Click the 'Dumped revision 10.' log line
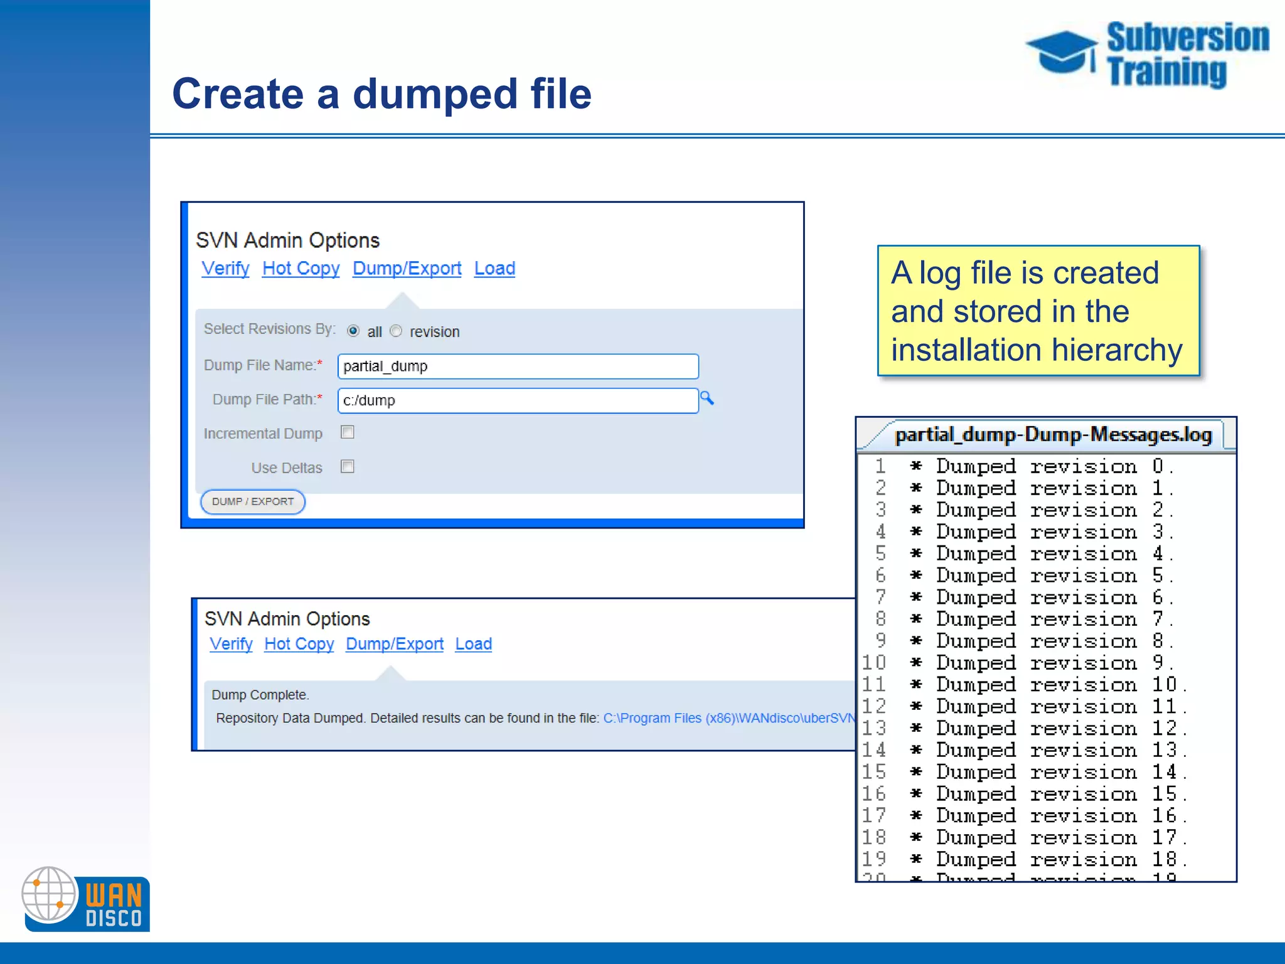 [1048, 685]
